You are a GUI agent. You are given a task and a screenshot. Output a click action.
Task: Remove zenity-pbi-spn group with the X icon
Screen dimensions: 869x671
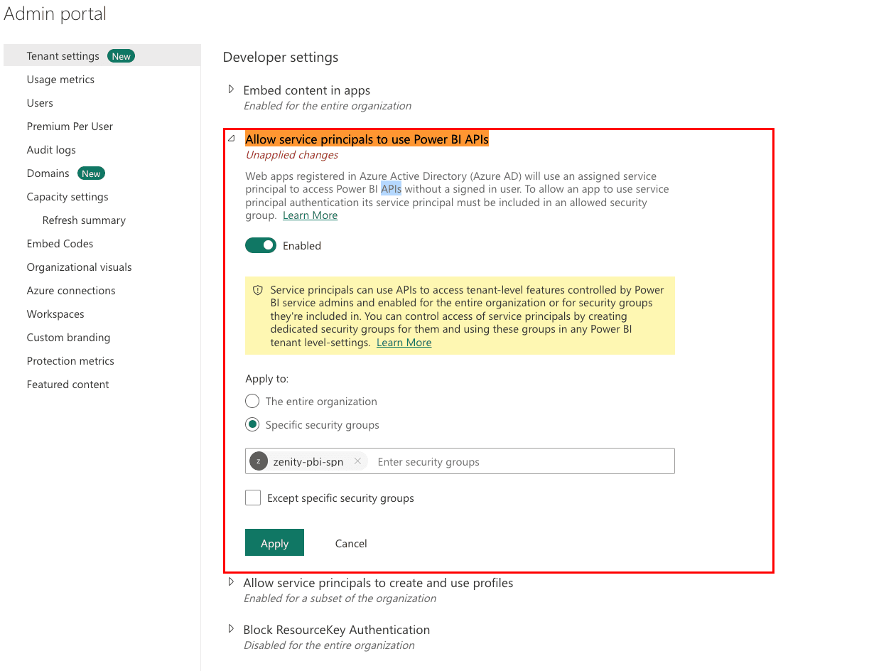coord(357,461)
